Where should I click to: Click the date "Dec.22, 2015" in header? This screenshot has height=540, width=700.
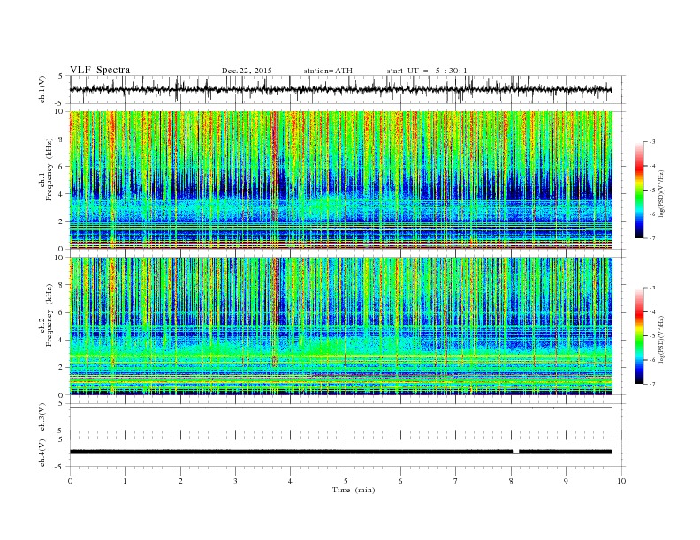coord(247,71)
